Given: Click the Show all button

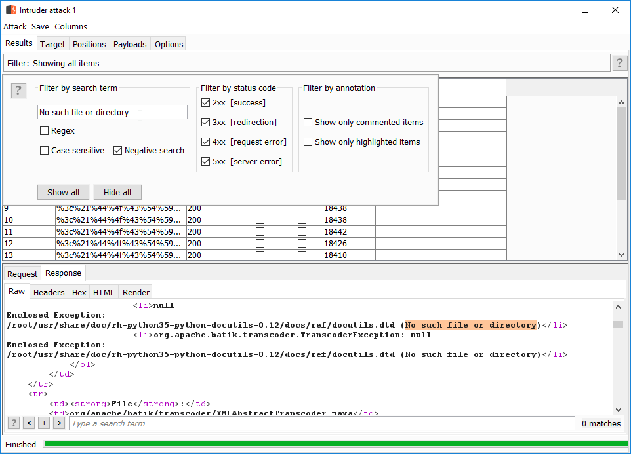Looking at the screenshot, I should point(63,192).
